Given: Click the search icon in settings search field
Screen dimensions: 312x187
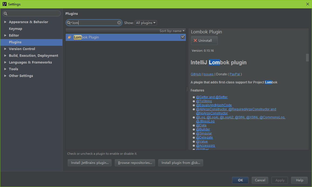Looking at the screenshot, I should tap(6, 14).
